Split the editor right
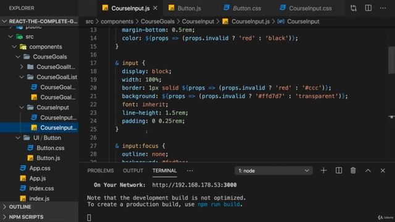This screenshot has width=395, height=222. pos(368,8)
